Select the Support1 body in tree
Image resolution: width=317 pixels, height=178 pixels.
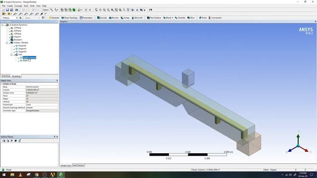[x=22, y=48]
